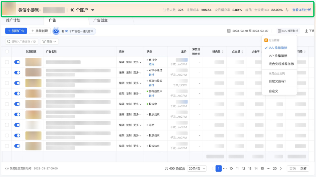Viewport: 316px width, 177px height.
Task: Go to page 10
Action: (x=231, y=169)
